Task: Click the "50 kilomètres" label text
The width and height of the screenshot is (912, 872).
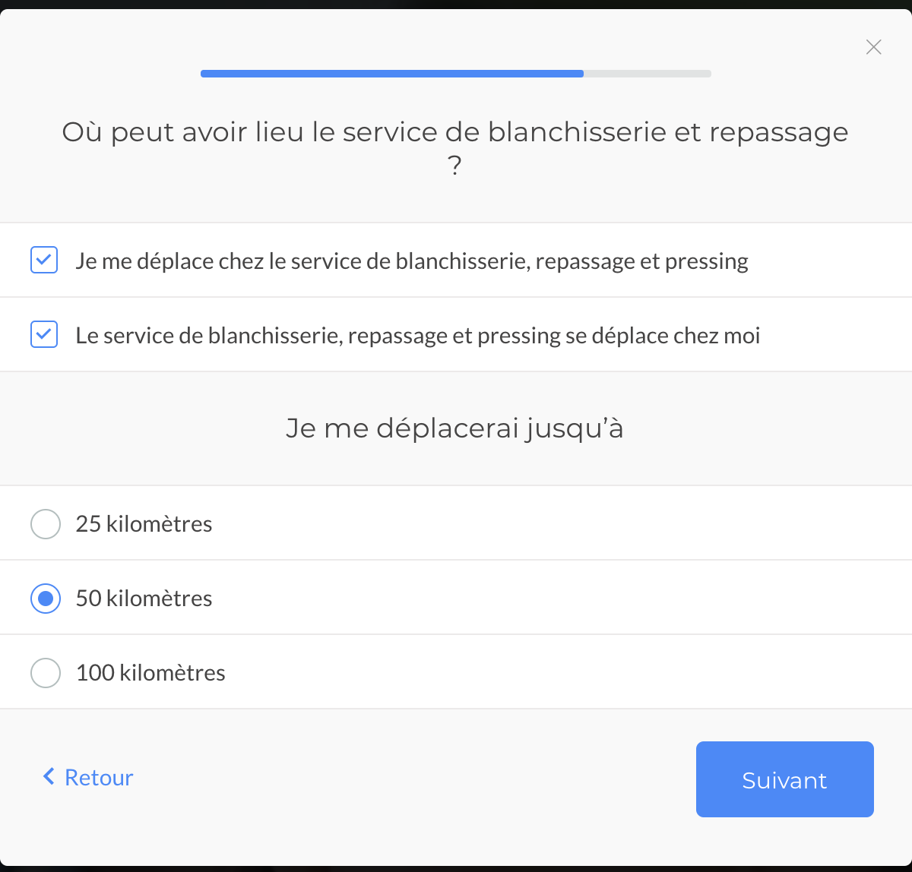Action: tap(144, 599)
